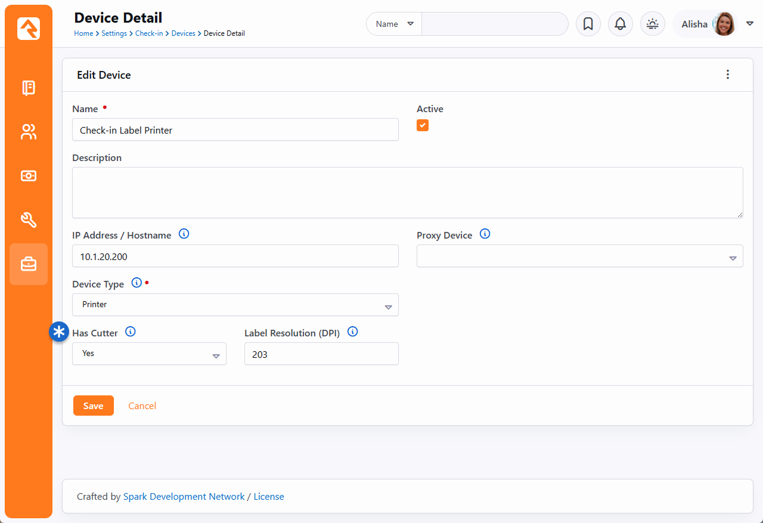Open the Edit Device three-dot menu

point(727,75)
